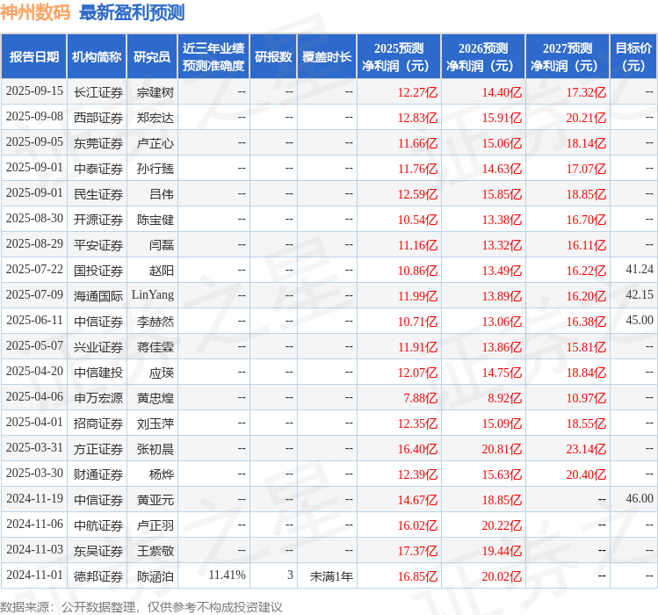Click the 20.21亿 forecast value

pyautogui.click(x=586, y=118)
